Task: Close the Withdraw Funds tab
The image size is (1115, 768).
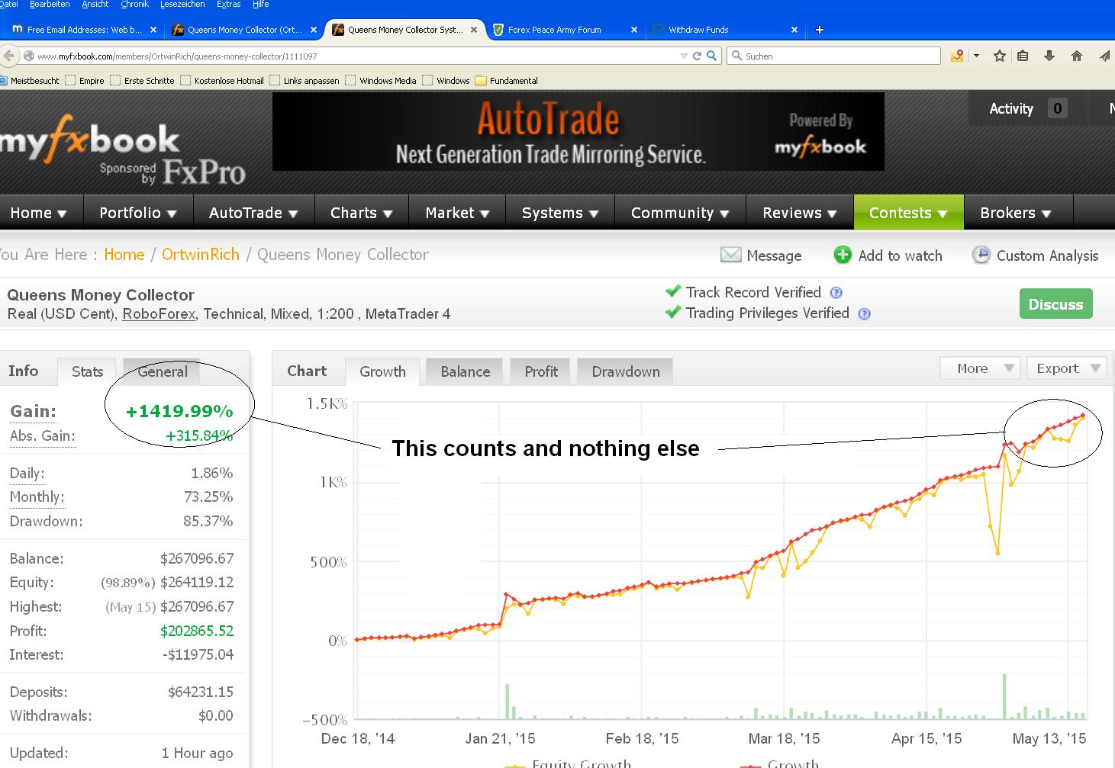Action: point(794,30)
